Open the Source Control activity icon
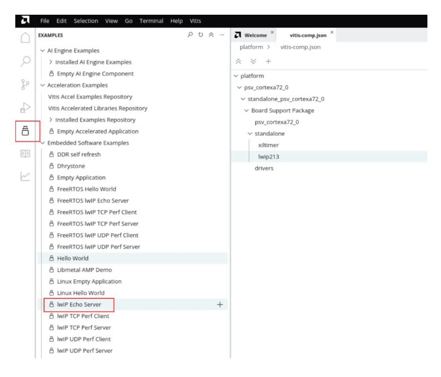 coord(25,84)
